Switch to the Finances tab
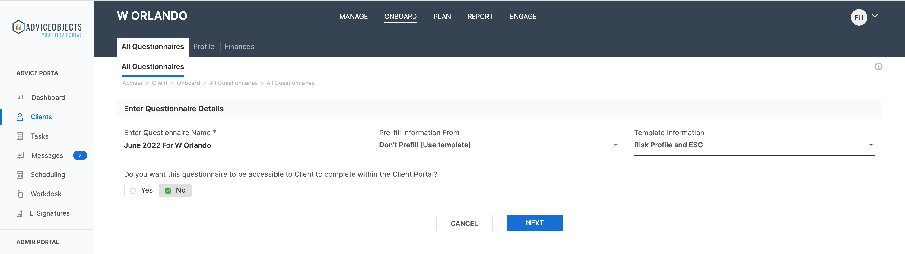 coord(239,47)
